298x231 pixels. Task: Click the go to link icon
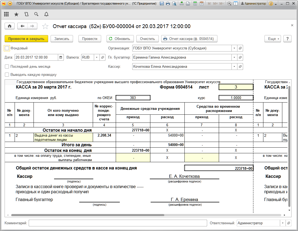[x=188, y=4]
